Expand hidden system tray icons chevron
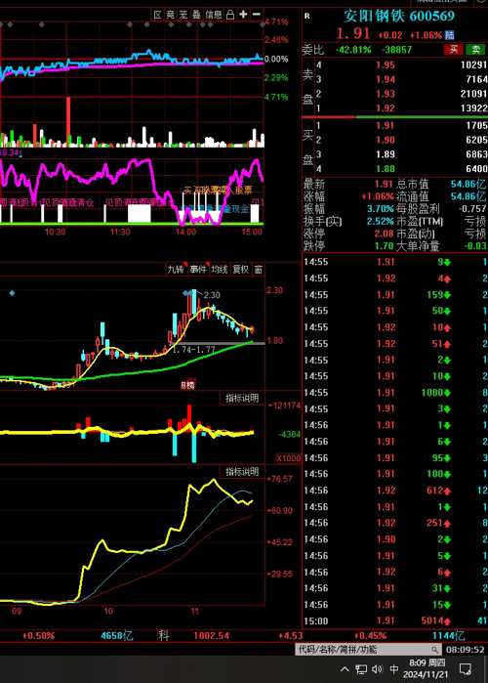Viewport: 488px width, 683px height. click(x=345, y=669)
